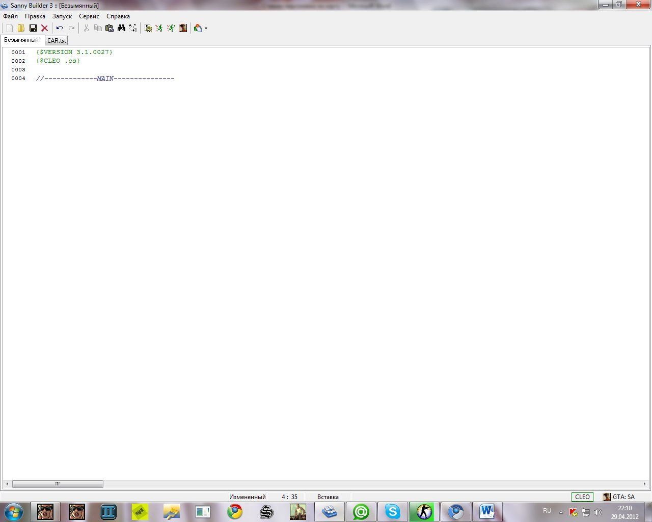Screen dimensions: 652x522
Task: Open the Сервис menu
Action: click(x=89, y=16)
